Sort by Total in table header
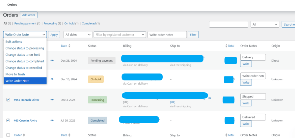The width and height of the screenshot is (295, 138). [226, 46]
